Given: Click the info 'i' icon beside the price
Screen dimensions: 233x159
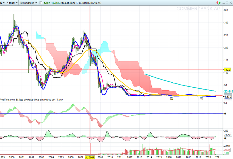Looking at the screenshot, I should pos(41,3).
